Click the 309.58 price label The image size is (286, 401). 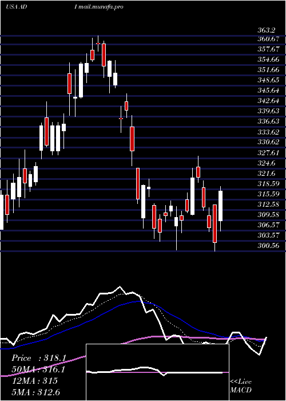[x=268, y=215]
